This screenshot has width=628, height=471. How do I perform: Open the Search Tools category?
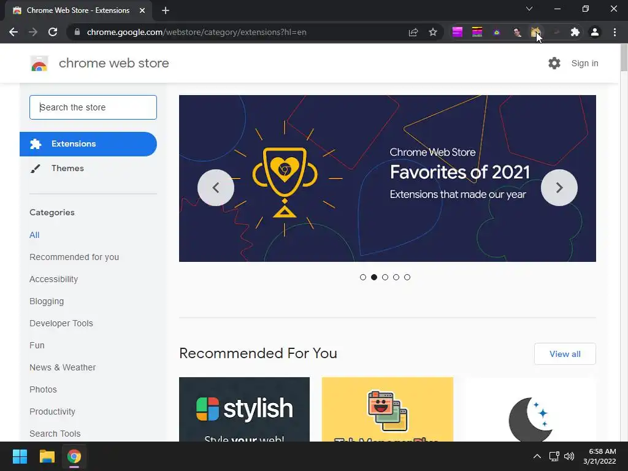[x=55, y=434]
